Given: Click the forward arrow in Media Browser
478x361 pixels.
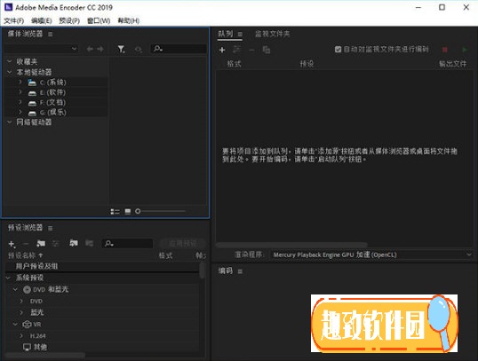Looking at the screenshot, I should [100, 49].
